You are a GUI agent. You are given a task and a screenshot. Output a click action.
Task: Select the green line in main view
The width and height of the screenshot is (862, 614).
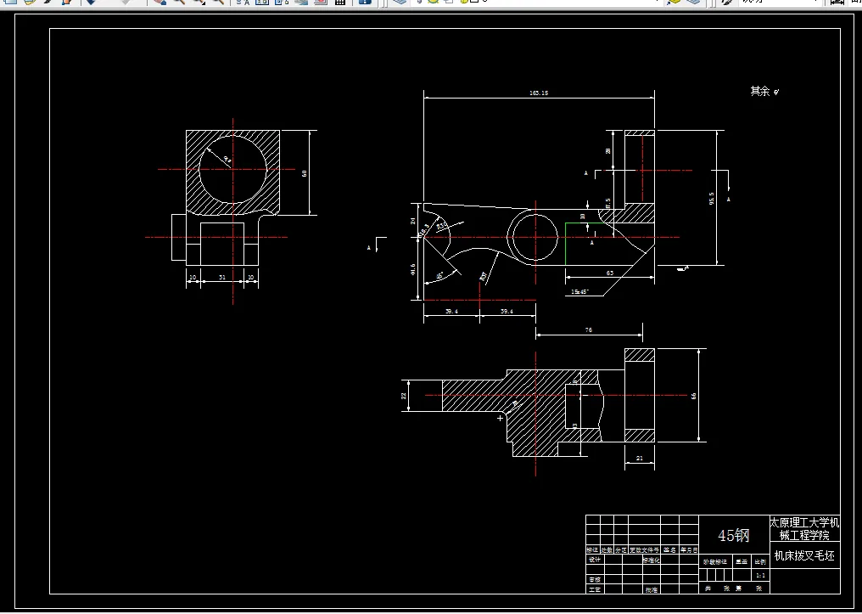(x=566, y=244)
